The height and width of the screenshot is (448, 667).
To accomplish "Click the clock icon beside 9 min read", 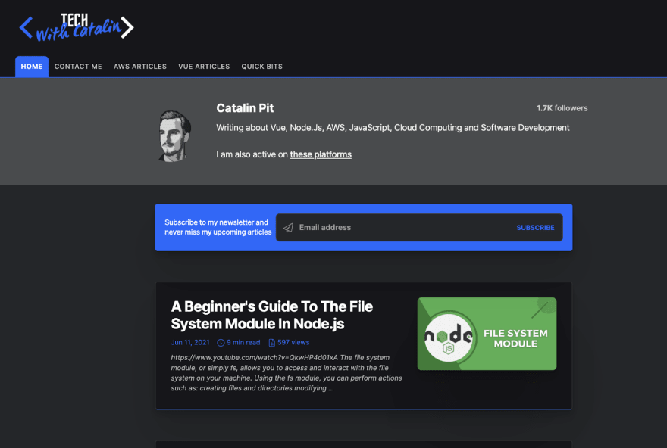I will [221, 343].
